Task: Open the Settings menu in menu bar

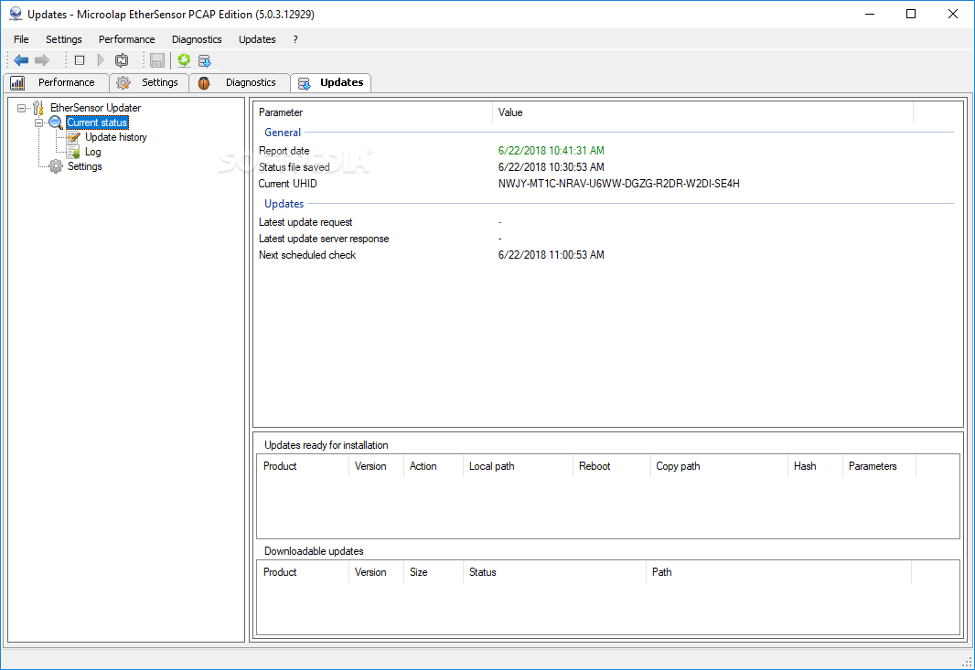Action: (63, 39)
